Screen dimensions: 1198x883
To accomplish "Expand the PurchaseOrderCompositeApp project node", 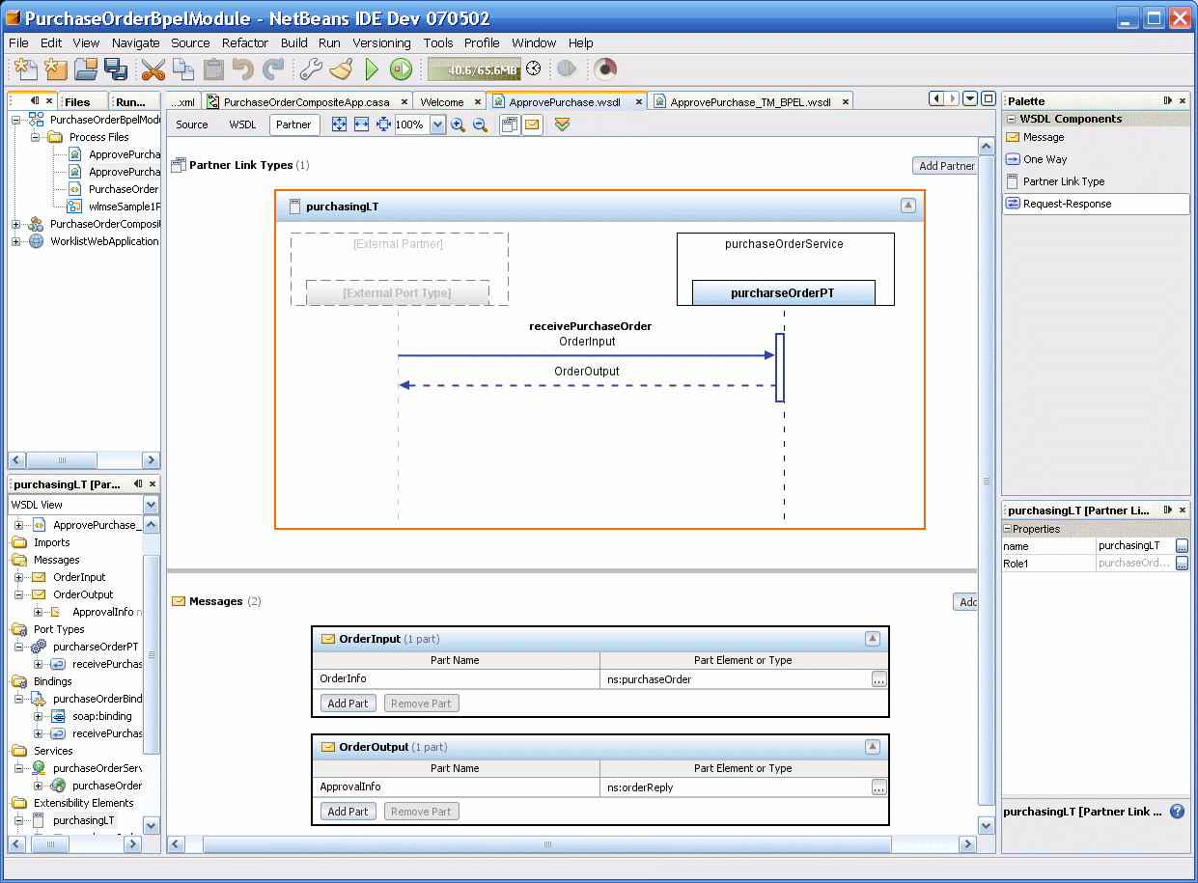I will (x=15, y=224).
